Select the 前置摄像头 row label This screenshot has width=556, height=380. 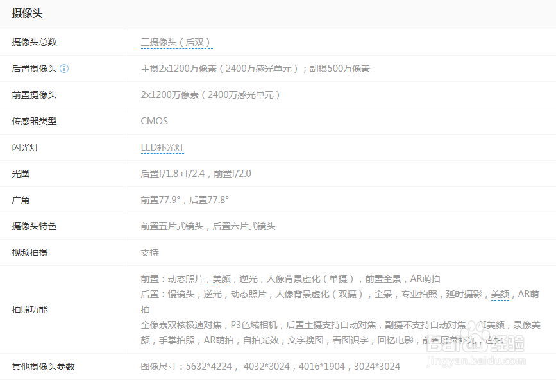[33, 95]
